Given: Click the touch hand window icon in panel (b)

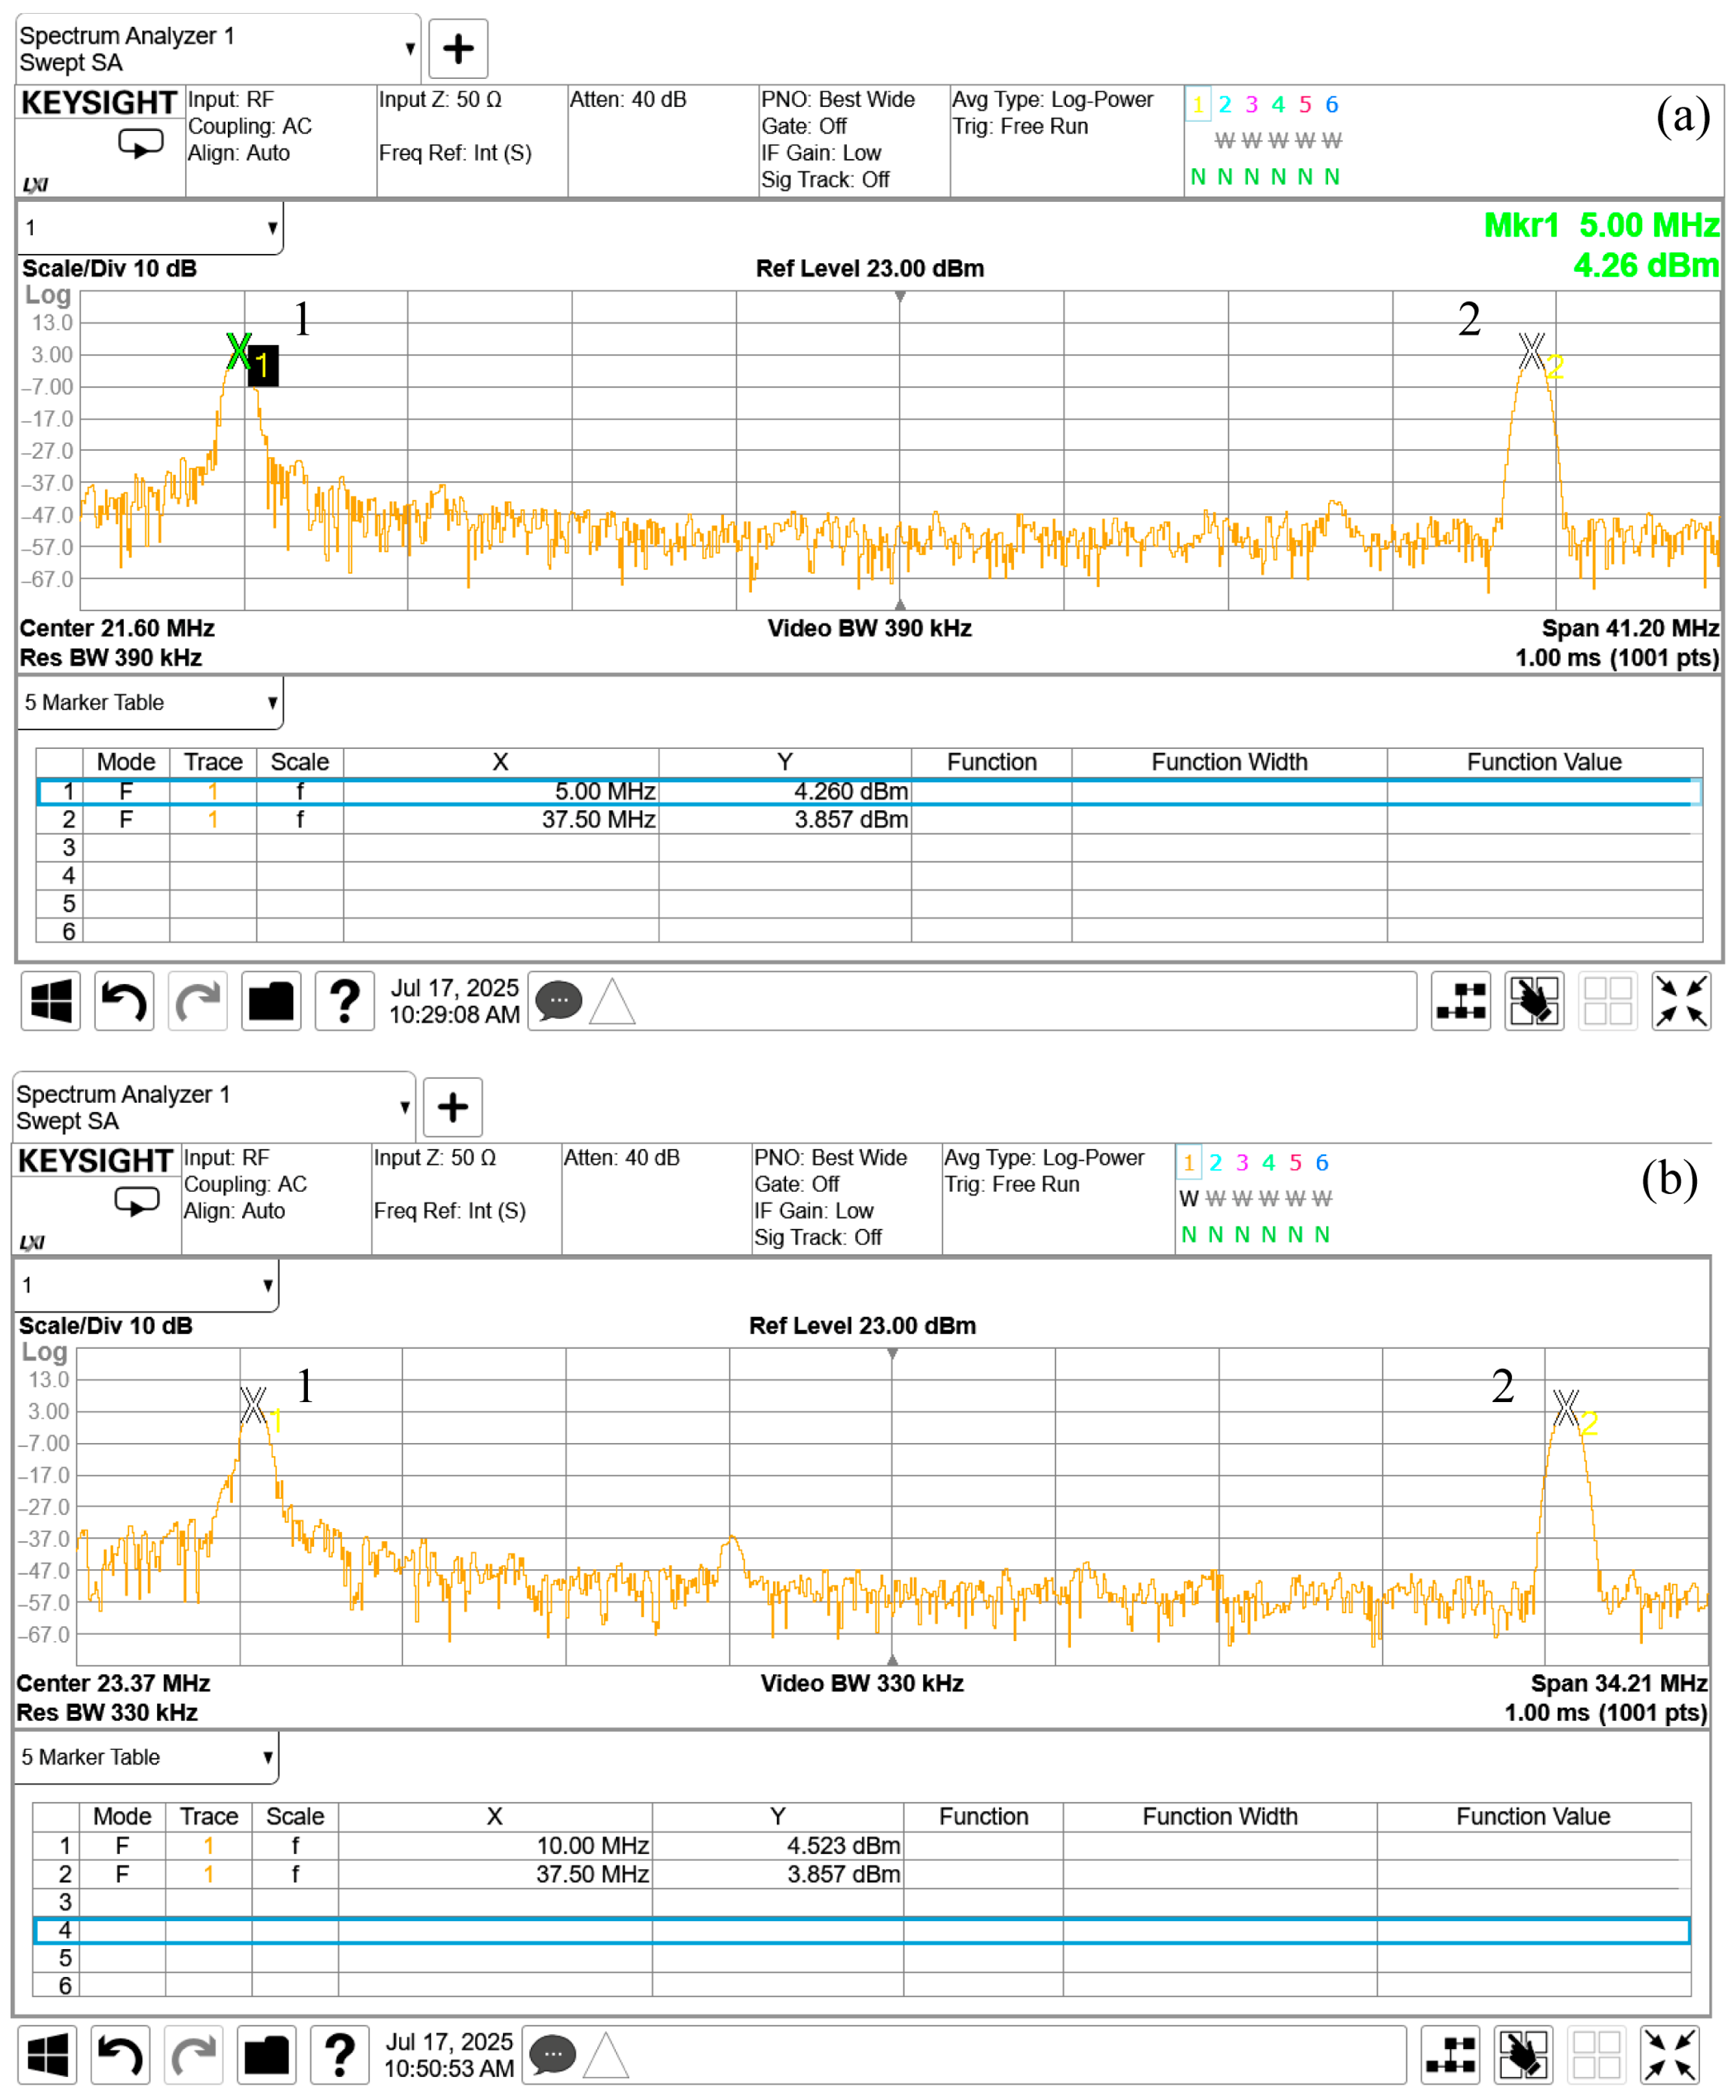Looking at the screenshot, I should click(x=1524, y=2055).
